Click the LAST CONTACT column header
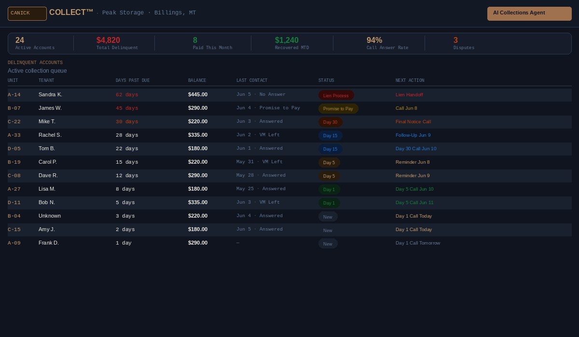Image resolution: width=579 pixels, height=337 pixels. tap(252, 80)
